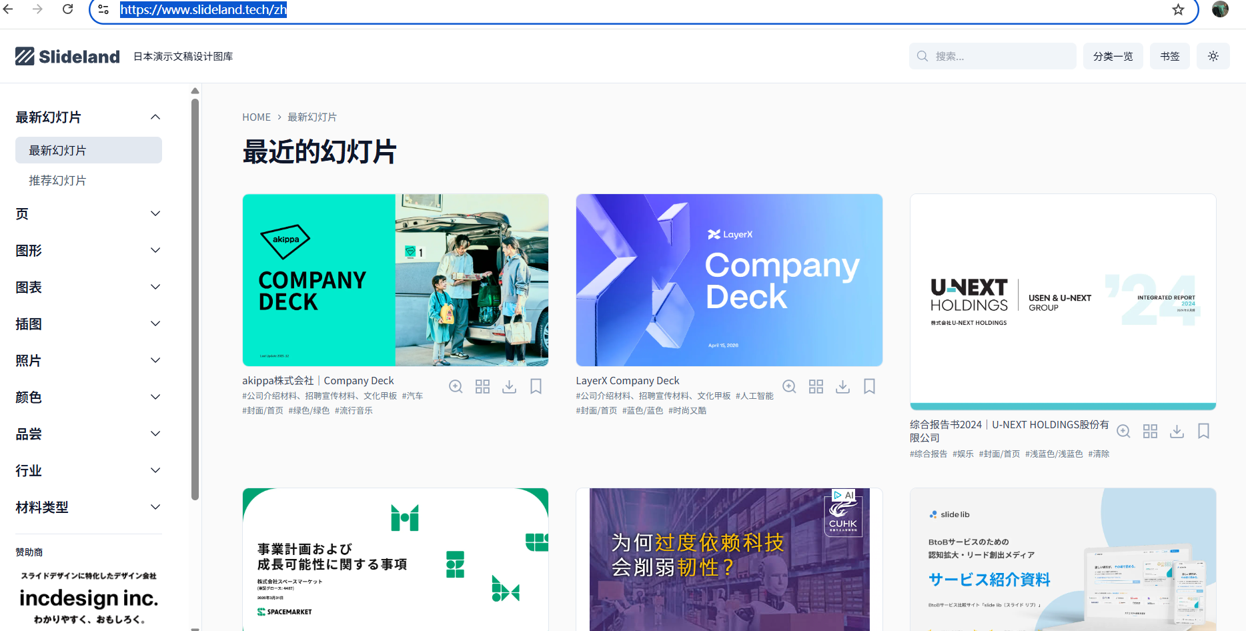
Task: Filter by #综合报告 tag under U-NEXT
Action: coord(928,454)
